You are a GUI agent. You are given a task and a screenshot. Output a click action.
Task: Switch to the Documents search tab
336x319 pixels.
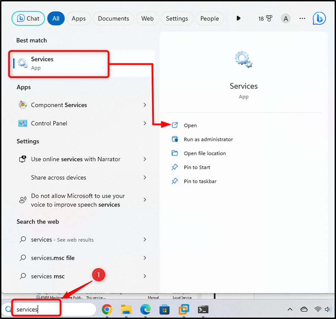113,18
